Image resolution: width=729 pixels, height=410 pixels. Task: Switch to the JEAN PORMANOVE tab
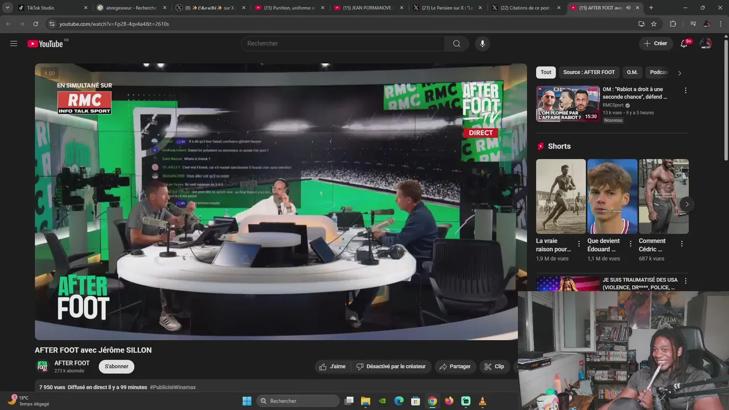click(368, 8)
